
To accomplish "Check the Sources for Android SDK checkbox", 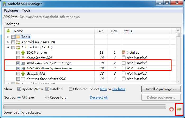I will pyautogui.click(x=18, y=79).
